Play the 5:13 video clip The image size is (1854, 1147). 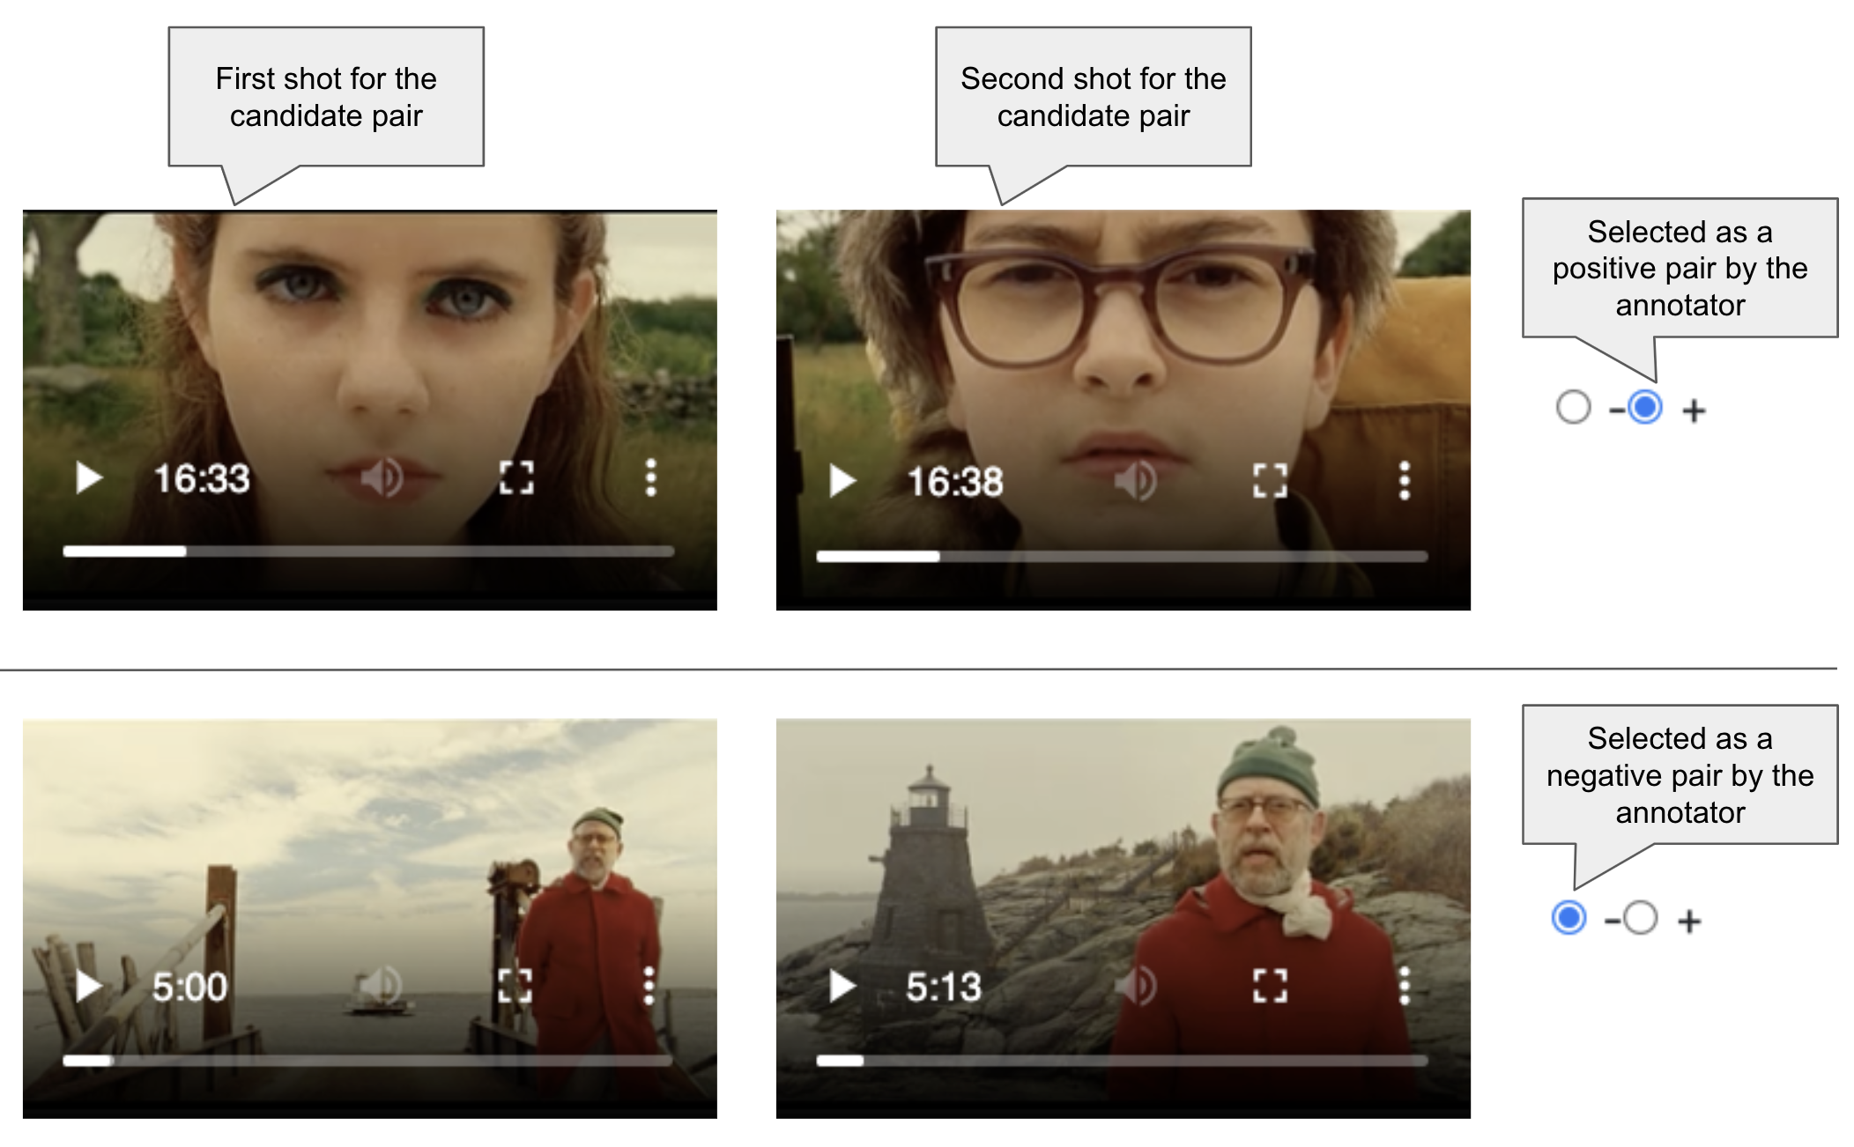click(842, 986)
